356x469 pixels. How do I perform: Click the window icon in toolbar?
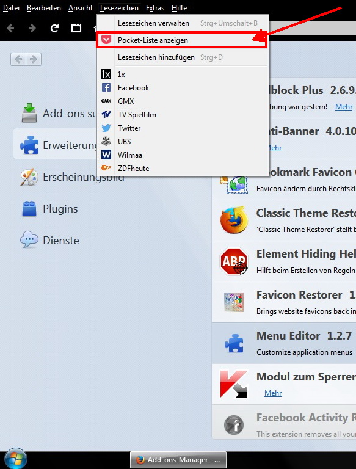76,28
